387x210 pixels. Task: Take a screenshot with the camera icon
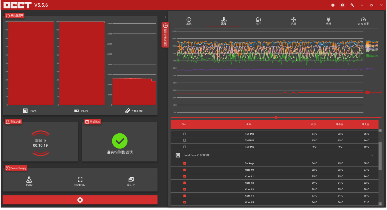coord(342,5)
